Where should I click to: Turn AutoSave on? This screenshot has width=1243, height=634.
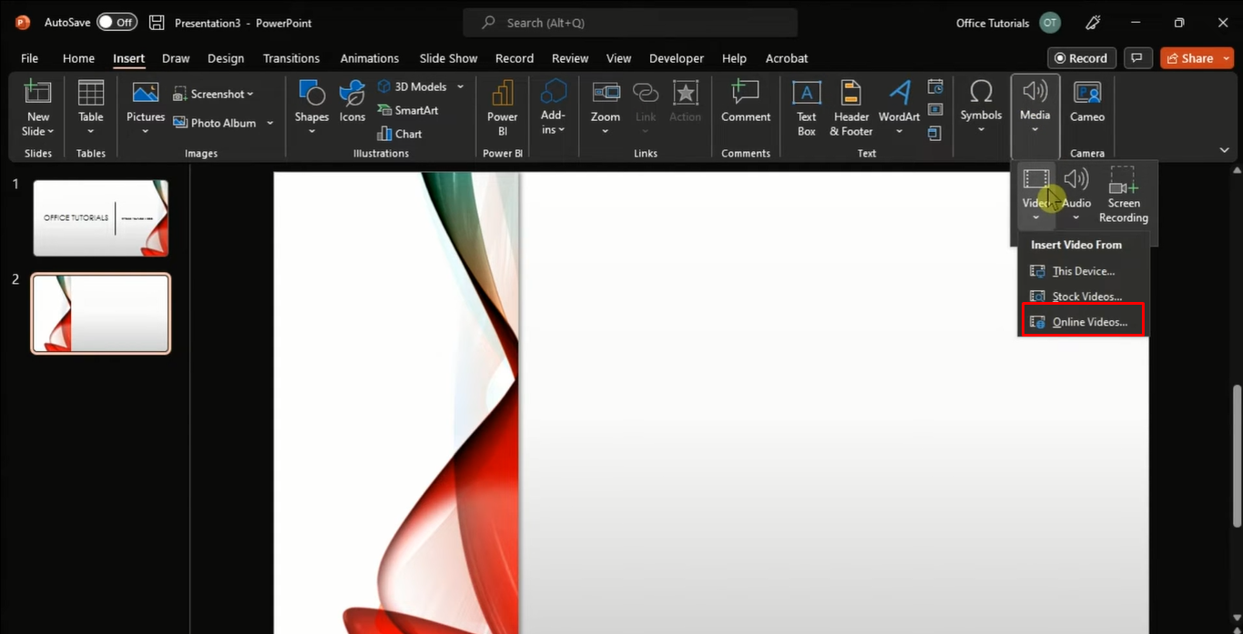(x=117, y=21)
